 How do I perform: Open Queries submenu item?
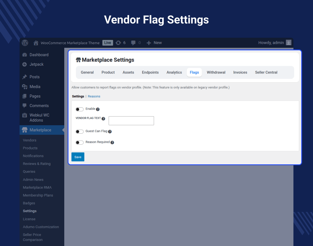29,172
